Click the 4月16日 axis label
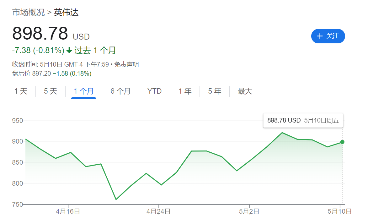Image resolution: width=368 pixels, height=224 pixels. click(68, 211)
